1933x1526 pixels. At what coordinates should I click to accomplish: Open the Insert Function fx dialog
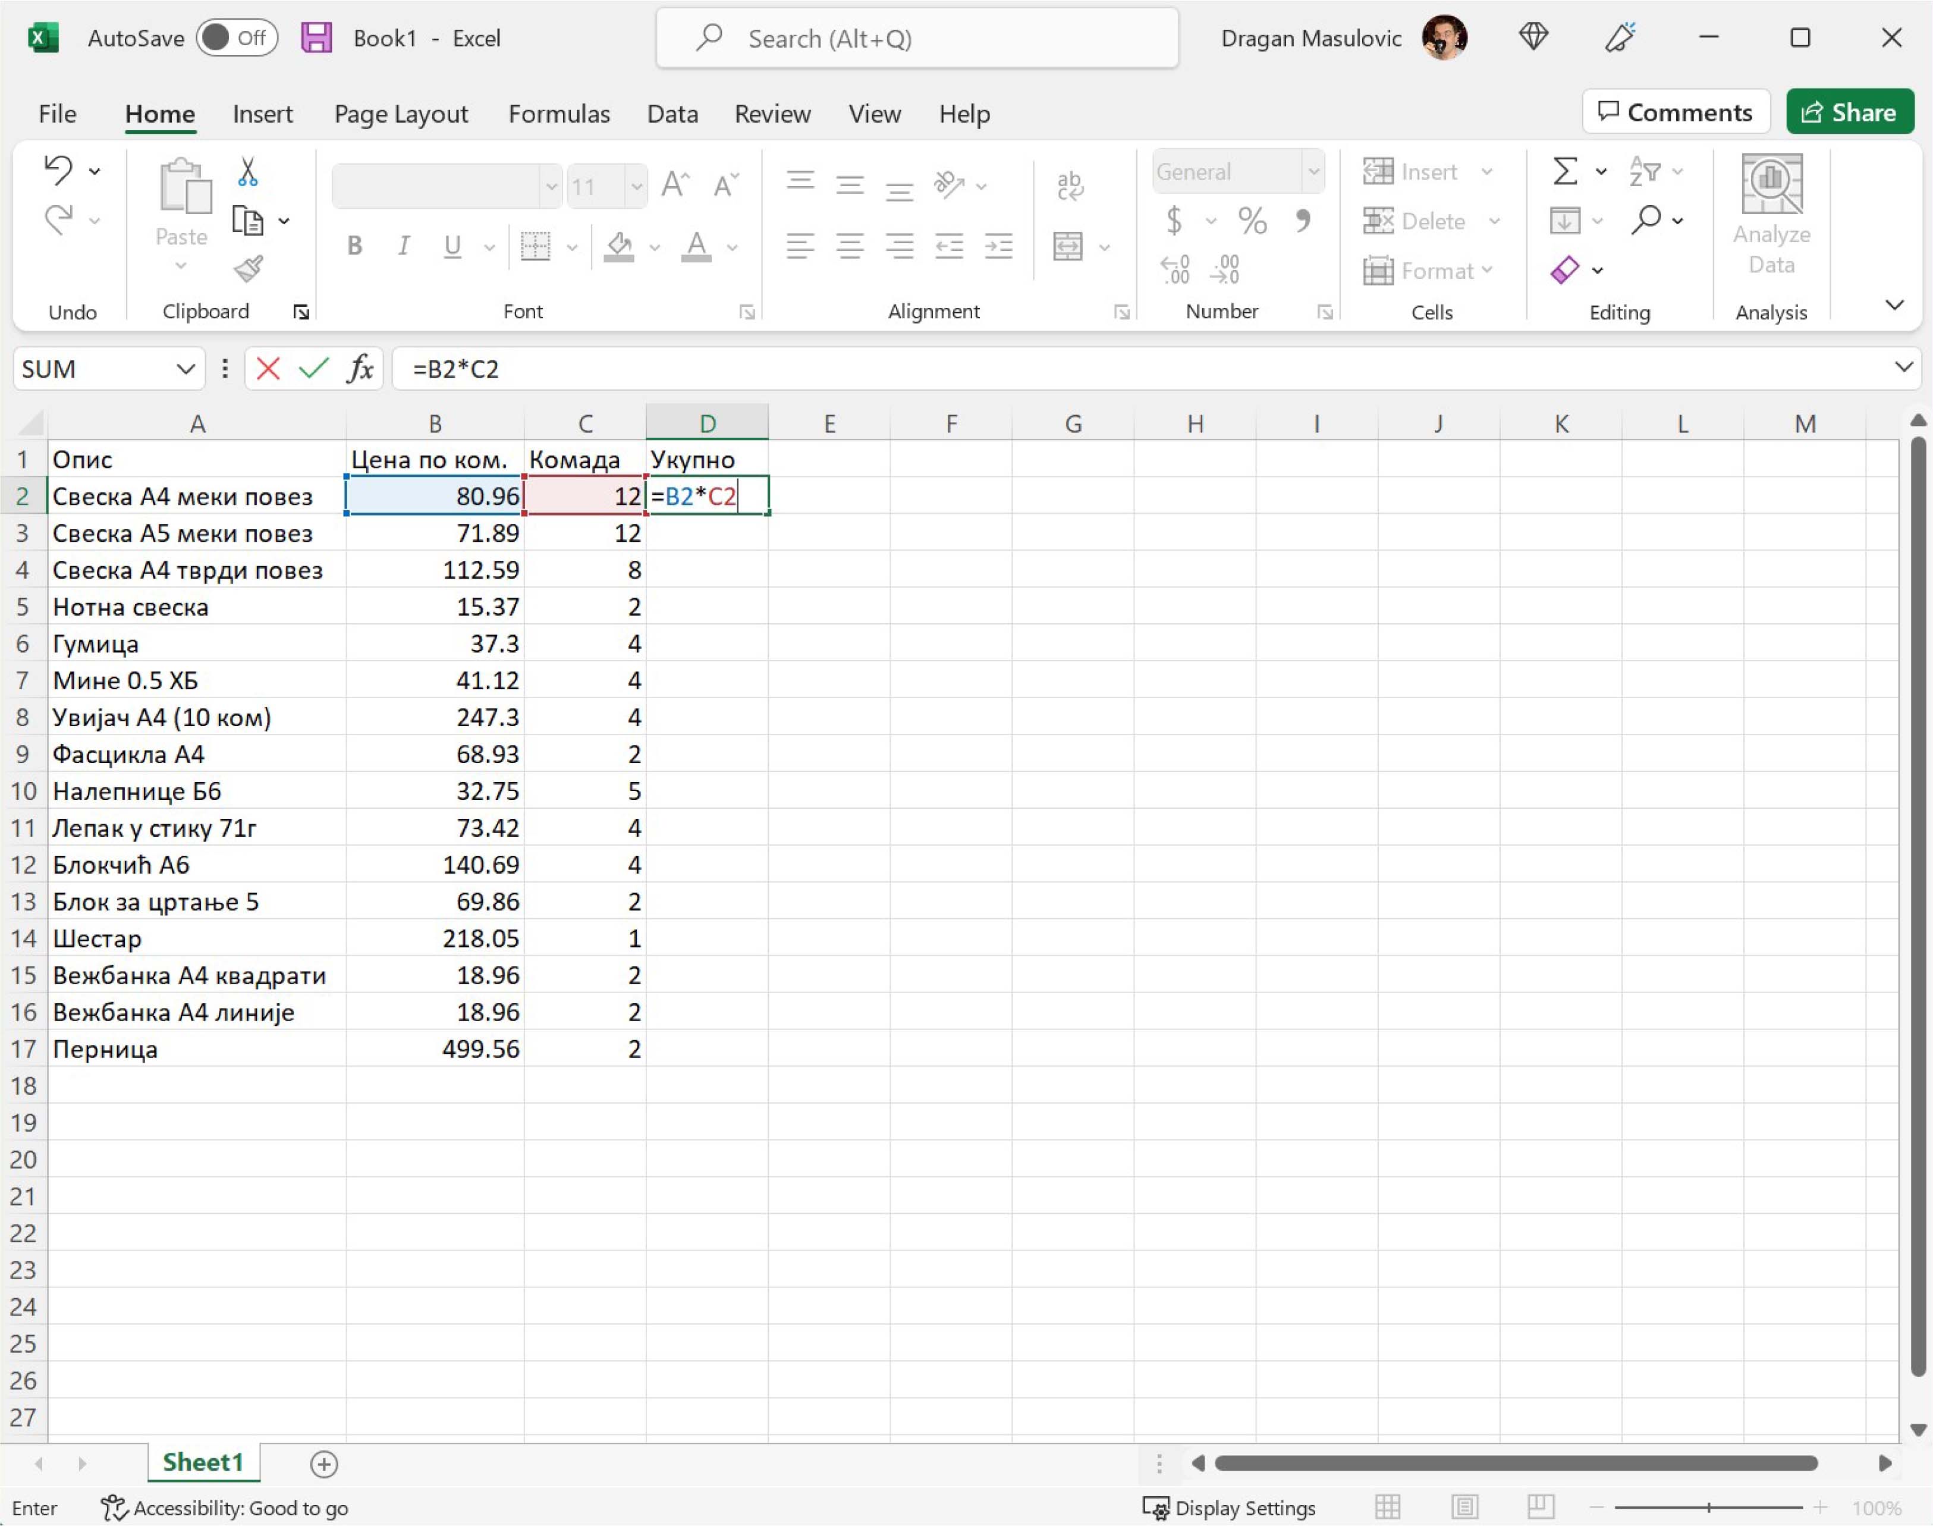tap(360, 368)
